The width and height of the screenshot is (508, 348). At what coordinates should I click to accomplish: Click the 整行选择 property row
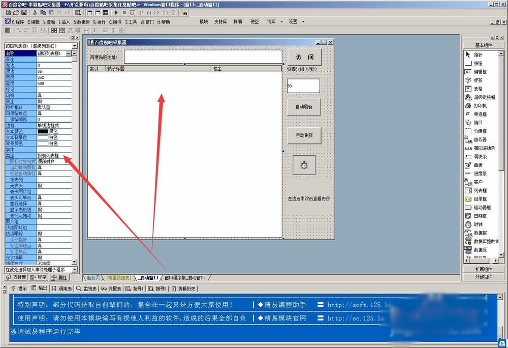[x=38, y=204]
